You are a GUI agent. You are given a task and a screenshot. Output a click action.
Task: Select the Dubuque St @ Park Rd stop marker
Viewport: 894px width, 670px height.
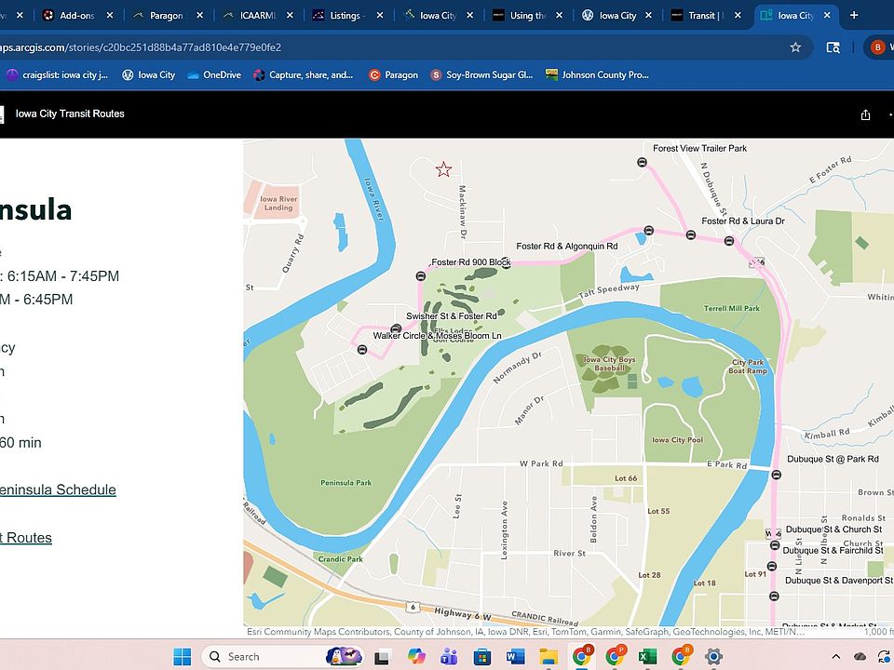[x=777, y=474]
